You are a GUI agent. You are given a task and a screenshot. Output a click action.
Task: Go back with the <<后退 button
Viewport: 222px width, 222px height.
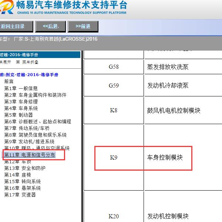pos(50,27)
